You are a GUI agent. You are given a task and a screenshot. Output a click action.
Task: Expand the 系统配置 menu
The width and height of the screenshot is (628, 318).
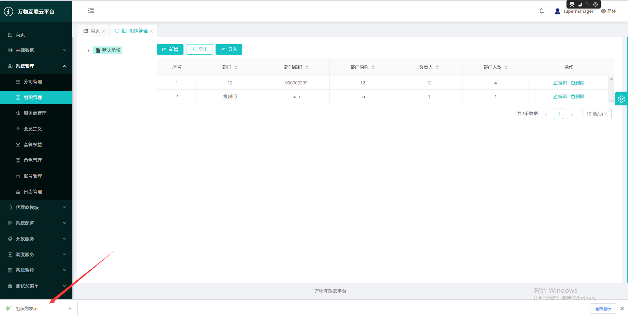coord(36,223)
